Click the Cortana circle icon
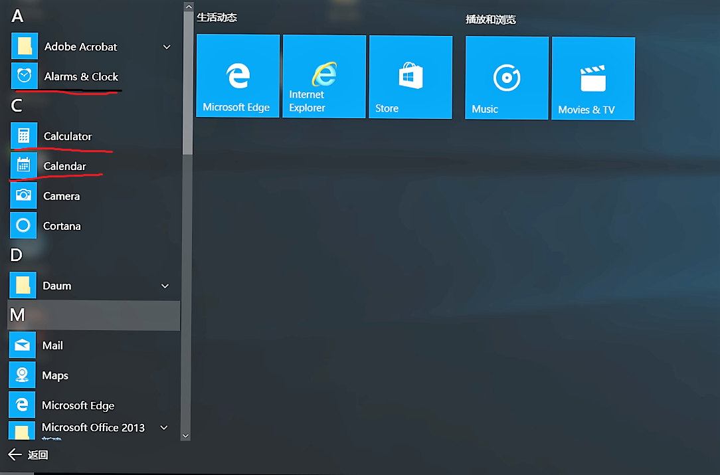The width and height of the screenshot is (720, 475). 23,225
